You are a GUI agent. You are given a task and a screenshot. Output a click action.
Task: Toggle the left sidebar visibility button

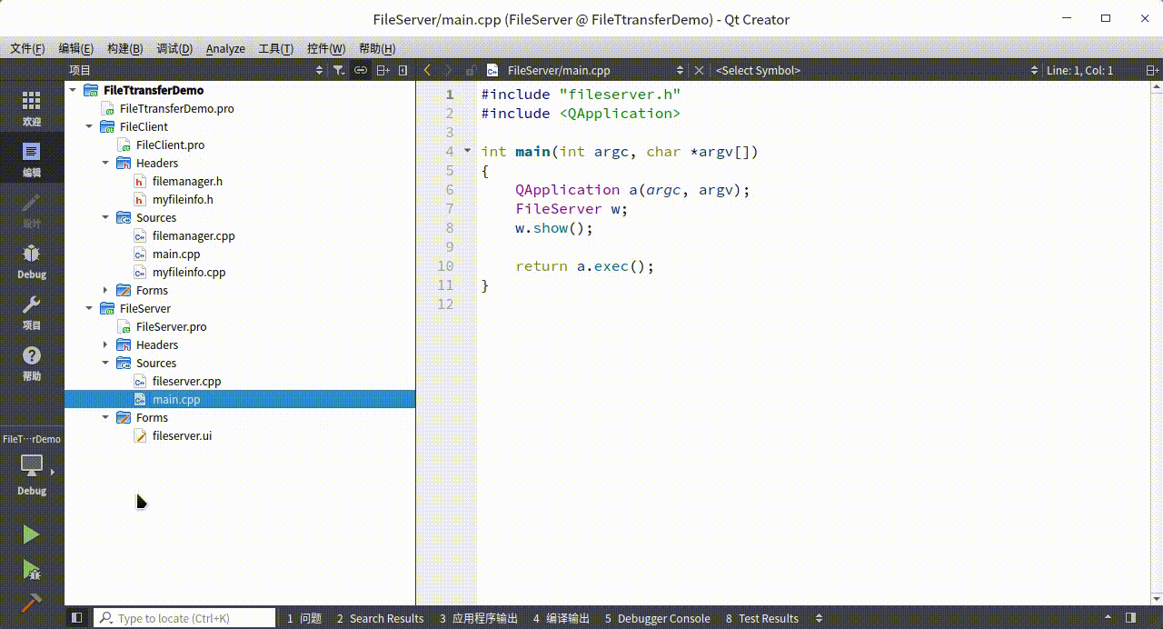pos(76,618)
